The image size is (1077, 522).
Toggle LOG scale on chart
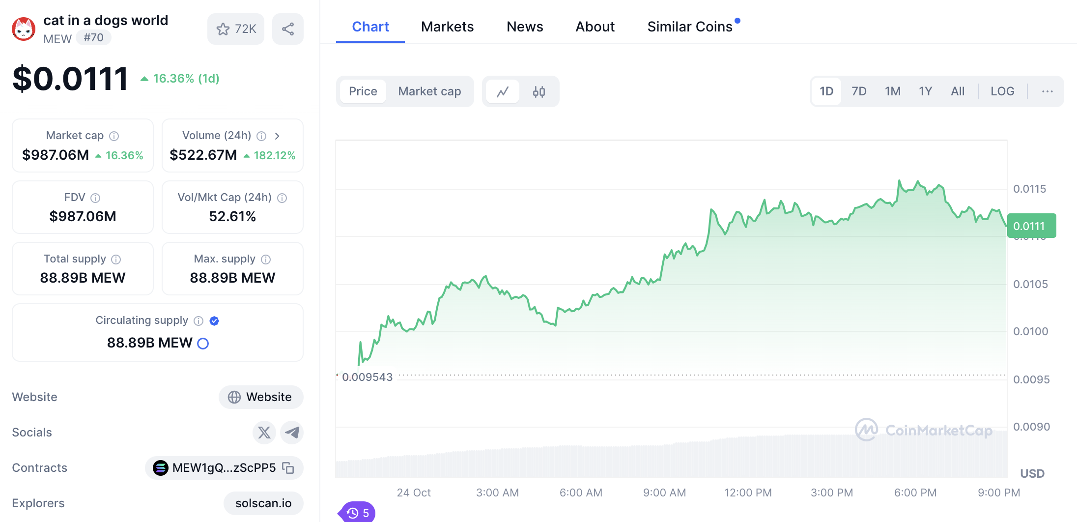(1002, 91)
